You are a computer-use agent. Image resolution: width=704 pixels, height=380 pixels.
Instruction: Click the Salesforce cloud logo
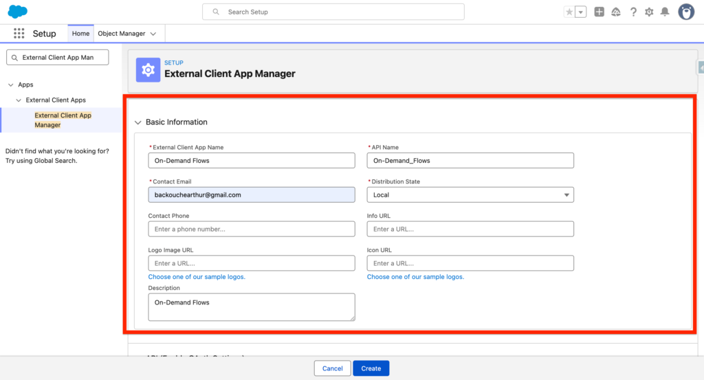coord(18,12)
